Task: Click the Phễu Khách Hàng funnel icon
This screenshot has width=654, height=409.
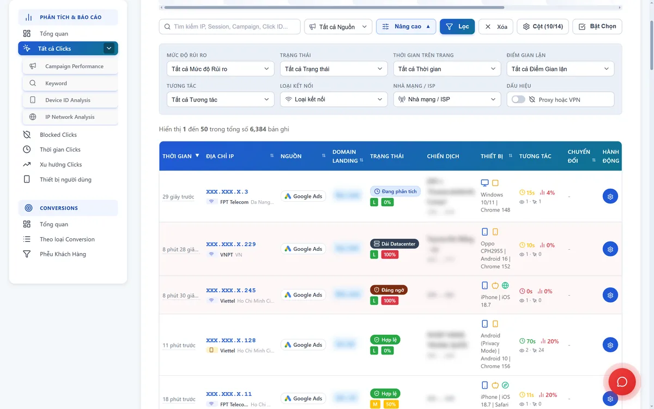Action: 27,254
